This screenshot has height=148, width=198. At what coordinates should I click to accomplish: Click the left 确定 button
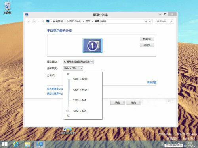tap(118, 103)
